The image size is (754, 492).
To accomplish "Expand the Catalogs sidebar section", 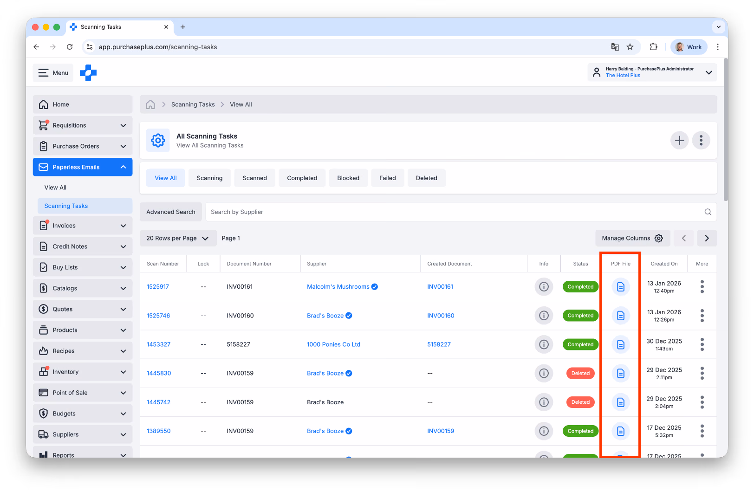I will [83, 288].
